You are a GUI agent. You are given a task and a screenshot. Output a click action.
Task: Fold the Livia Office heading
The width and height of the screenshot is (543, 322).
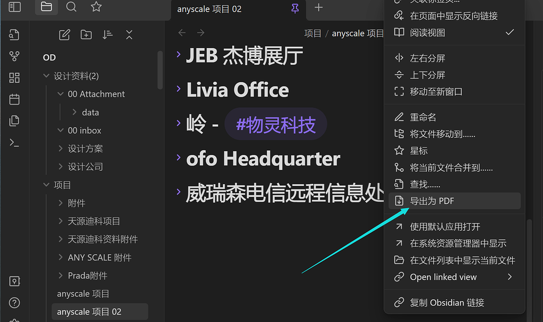pyautogui.click(x=178, y=89)
